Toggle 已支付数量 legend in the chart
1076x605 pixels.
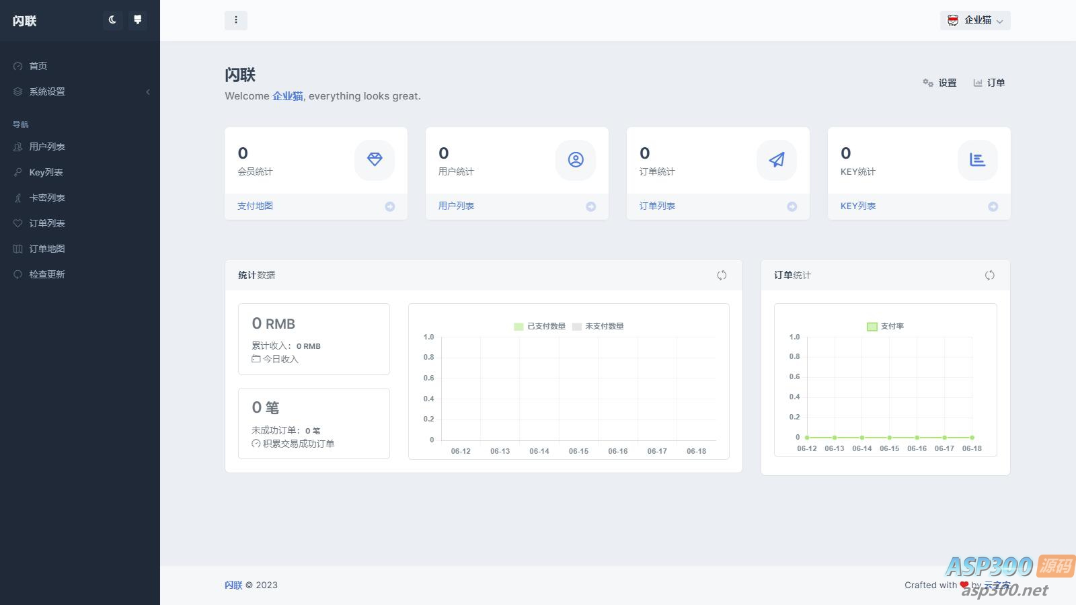click(x=540, y=326)
